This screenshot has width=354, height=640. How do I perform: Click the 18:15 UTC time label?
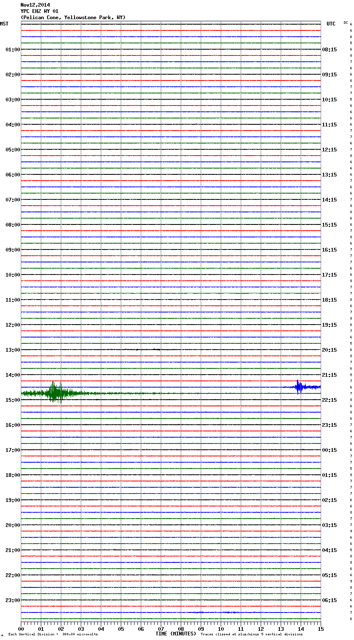(329, 300)
